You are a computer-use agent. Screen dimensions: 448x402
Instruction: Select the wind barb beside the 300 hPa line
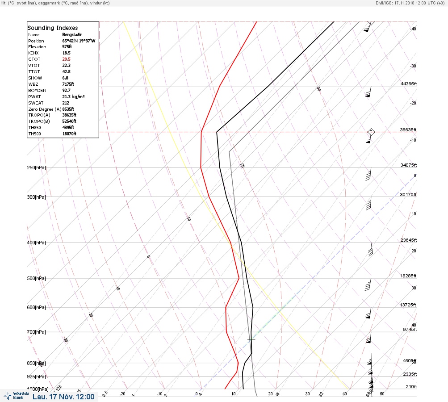click(x=369, y=203)
